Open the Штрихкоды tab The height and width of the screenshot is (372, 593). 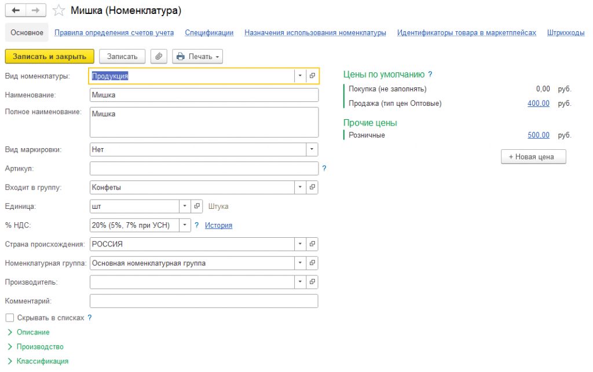click(x=566, y=33)
